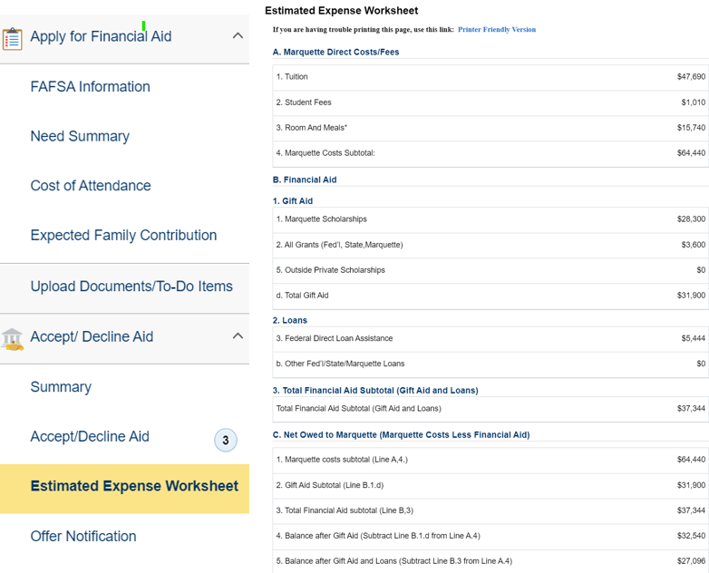
Task: Open Upload Documents/To-Do Items
Action: click(131, 286)
